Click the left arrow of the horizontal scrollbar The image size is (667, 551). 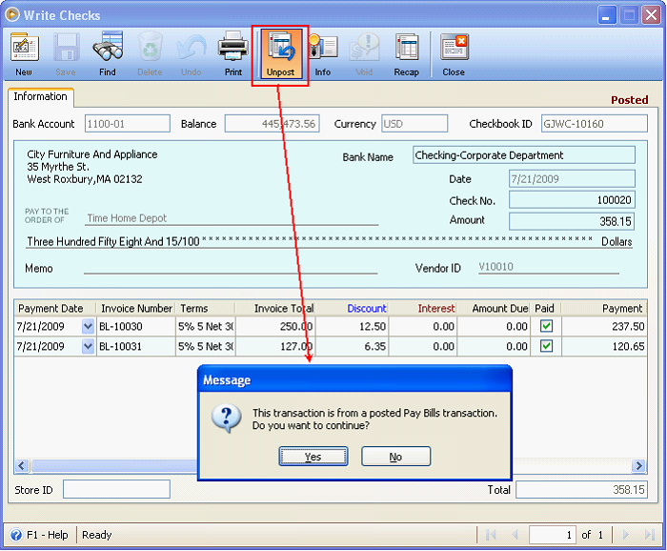(x=22, y=465)
